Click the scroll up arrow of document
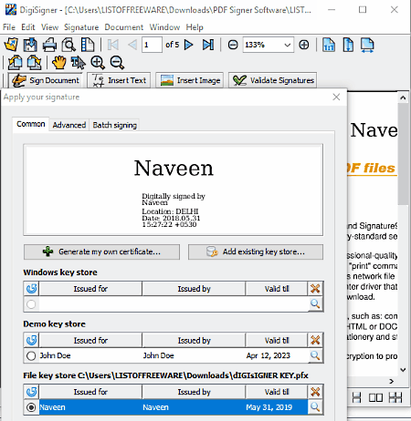Image resolution: width=411 pixels, height=421 pixels. pyautogui.click(x=403, y=98)
